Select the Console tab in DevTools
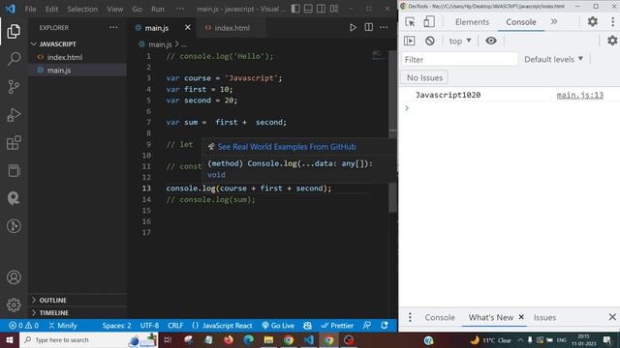 click(x=521, y=22)
